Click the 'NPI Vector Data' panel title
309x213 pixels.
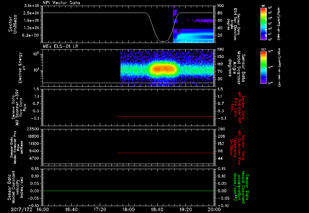pos(61,3)
